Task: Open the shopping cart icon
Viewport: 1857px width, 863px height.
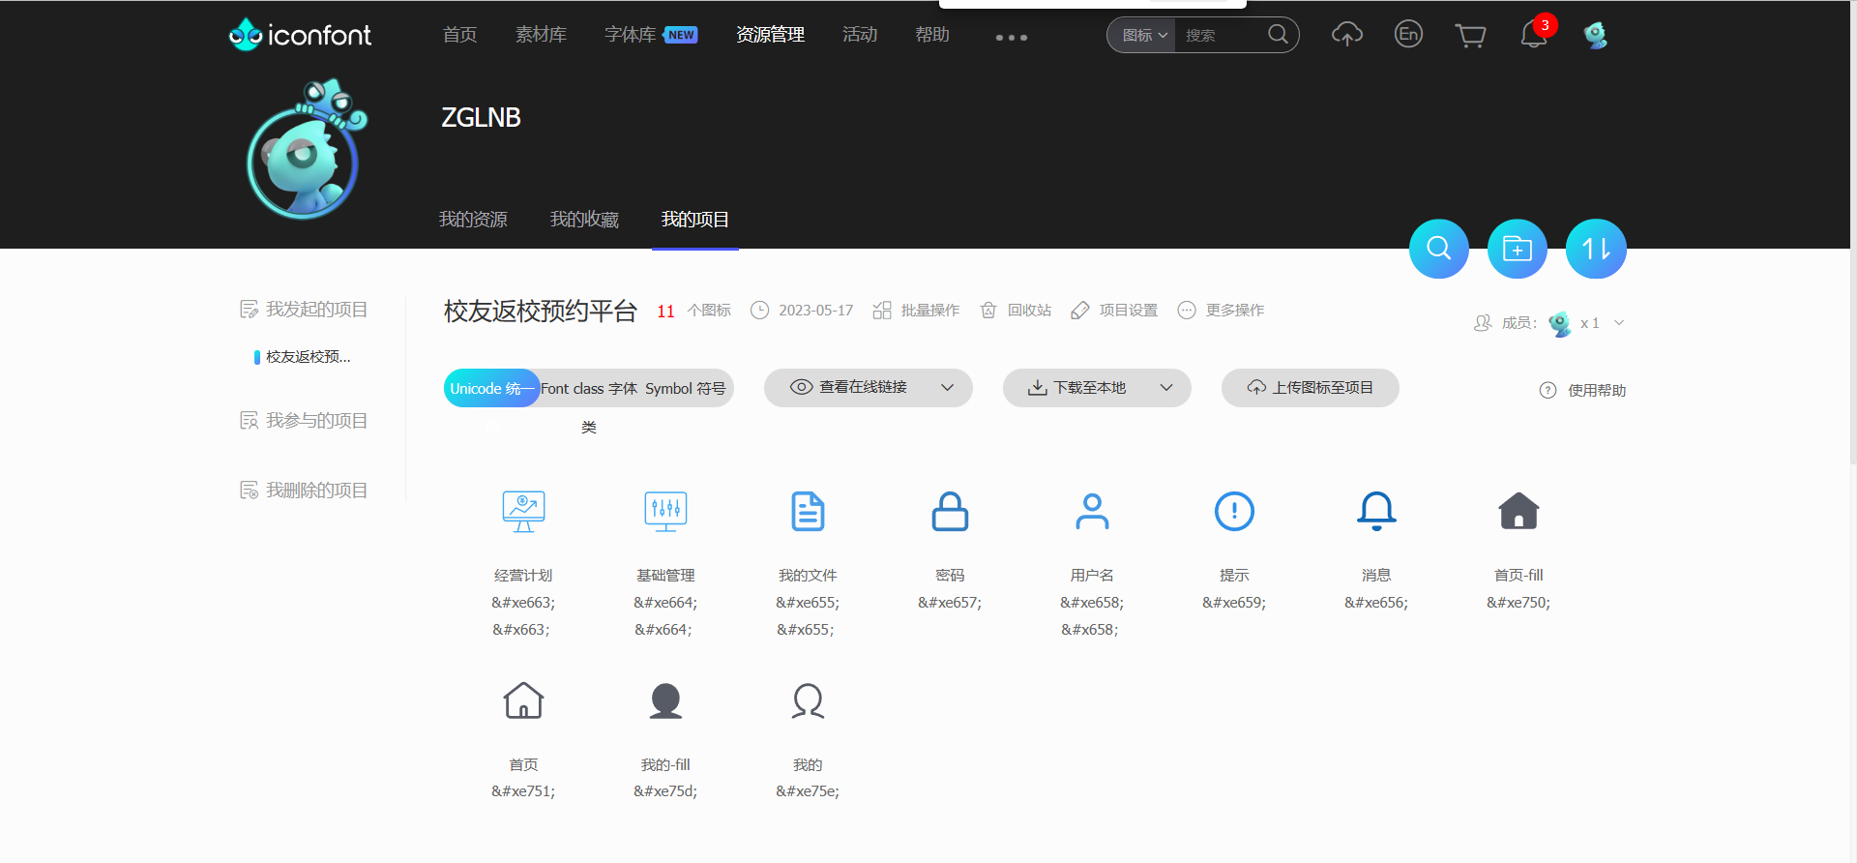Action: pyautogui.click(x=1470, y=36)
